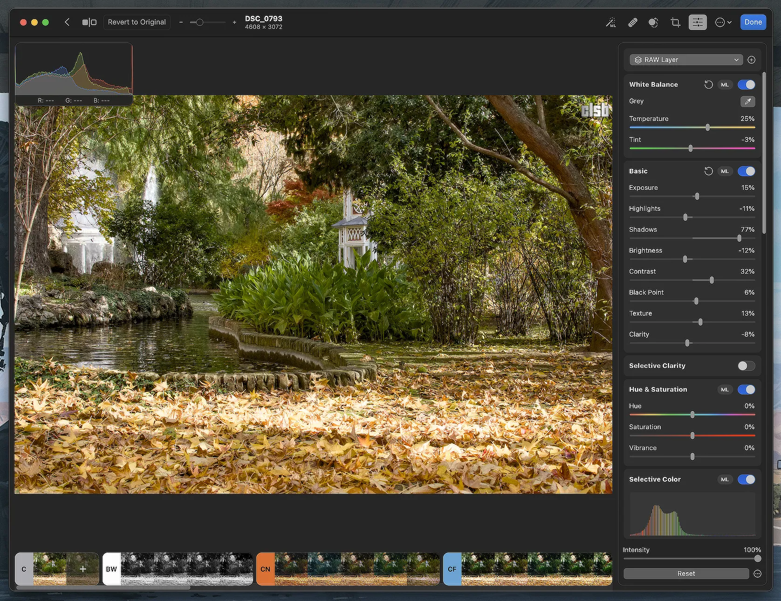Apply ML Enhance with the magic wand
Viewport: 781px width, 601px height.
[610, 22]
